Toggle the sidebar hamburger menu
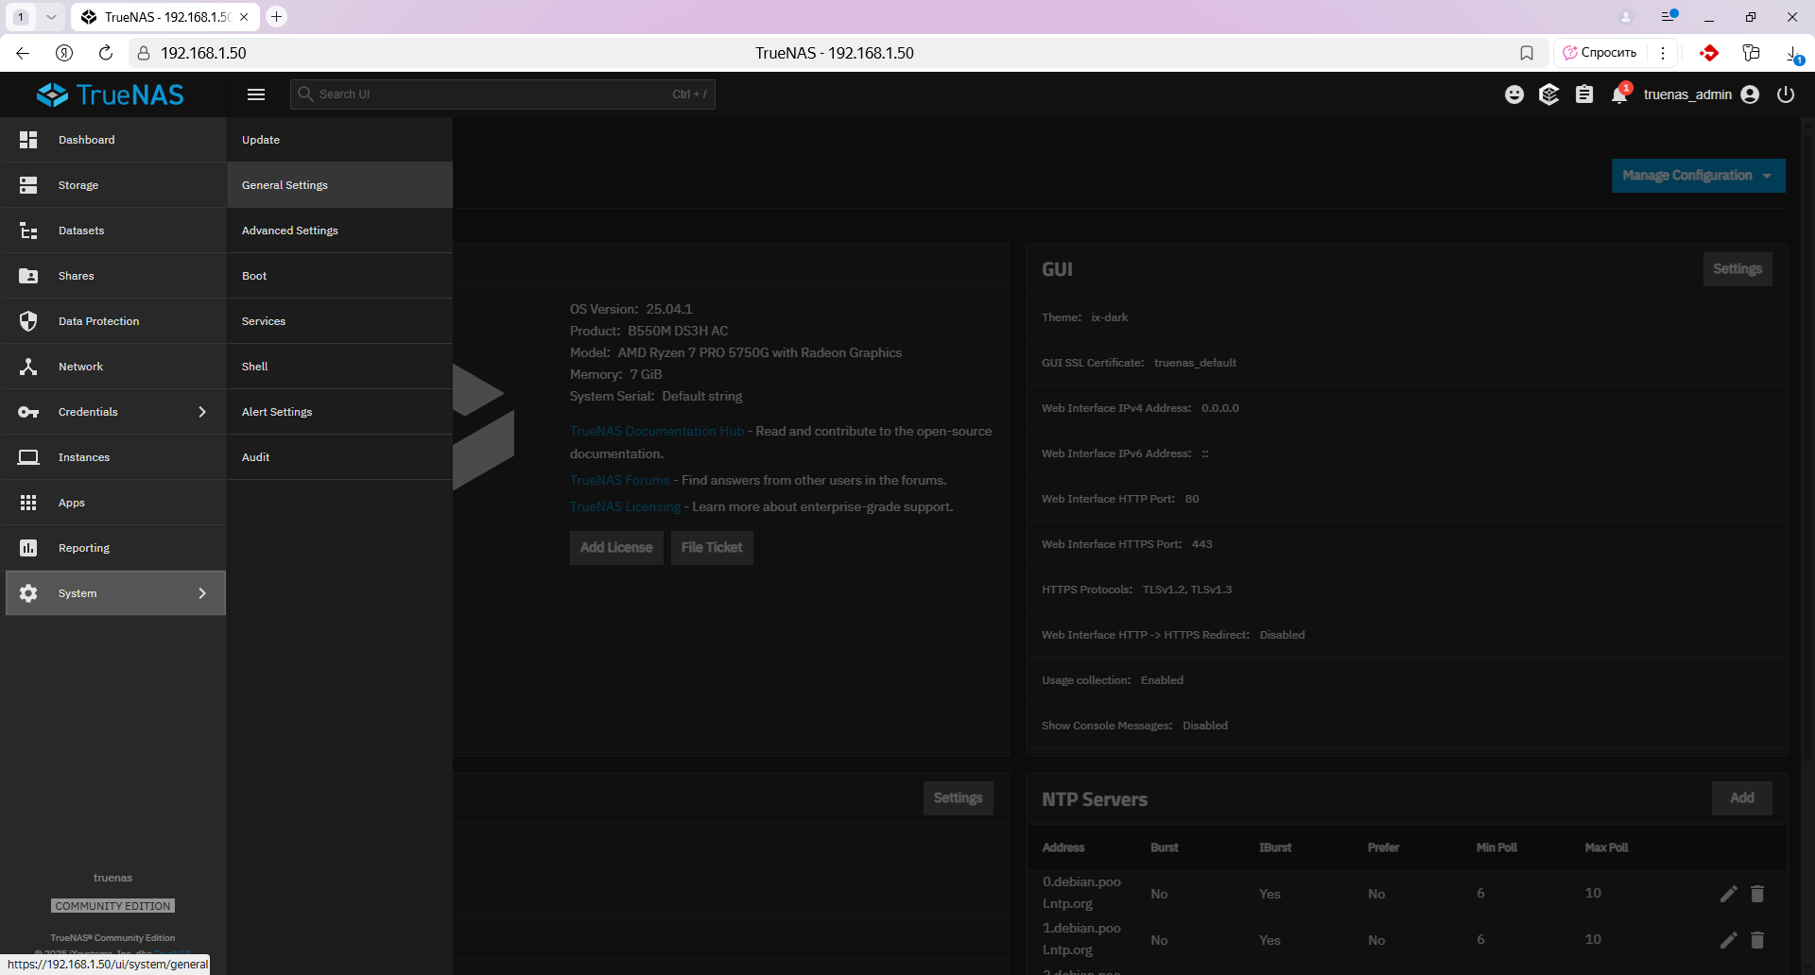Image resolution: width=1815 pixels, height=975 pixels. tap(256, 94)
